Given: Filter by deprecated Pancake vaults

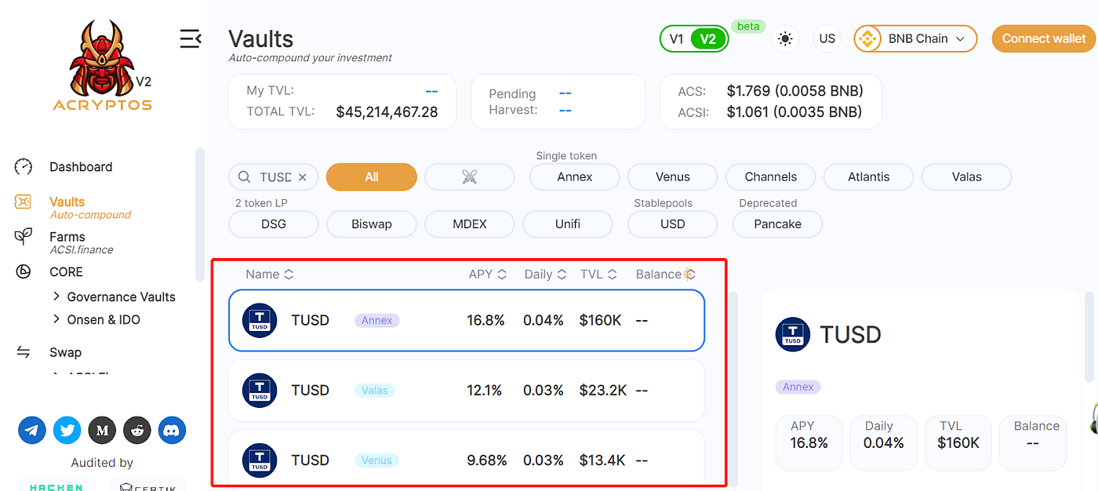Looking at the screenshot, I should click(x=778, y=224).
